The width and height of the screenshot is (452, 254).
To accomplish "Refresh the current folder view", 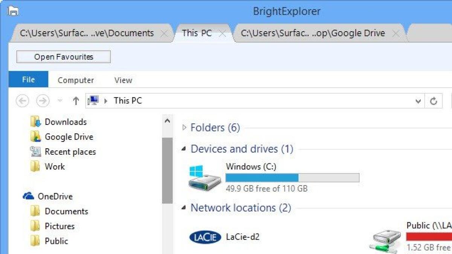I will point(434,101).
